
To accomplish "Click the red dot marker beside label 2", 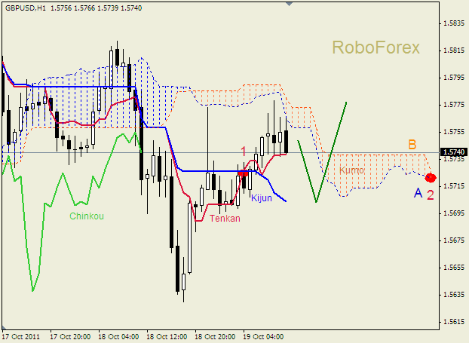I will (x=431, y=178).
